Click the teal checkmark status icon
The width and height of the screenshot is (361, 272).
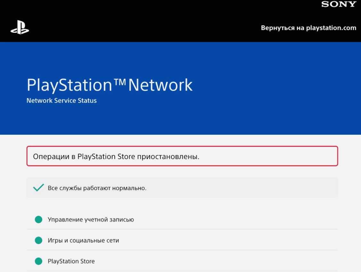point(38,188)
